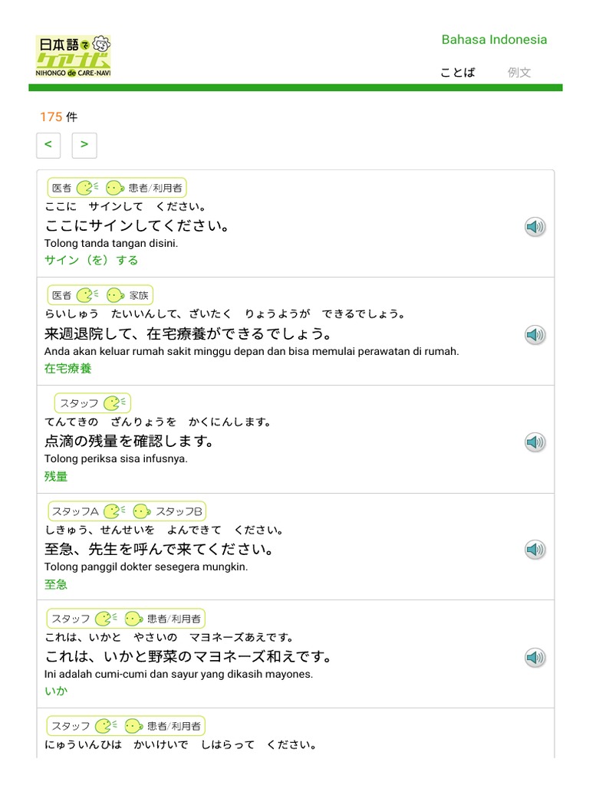Click the 医者 to 患者/利用者 speaker badge
Screen dimensions: 589x785
117,188
